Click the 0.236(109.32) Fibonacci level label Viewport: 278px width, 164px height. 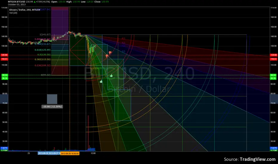43,65
